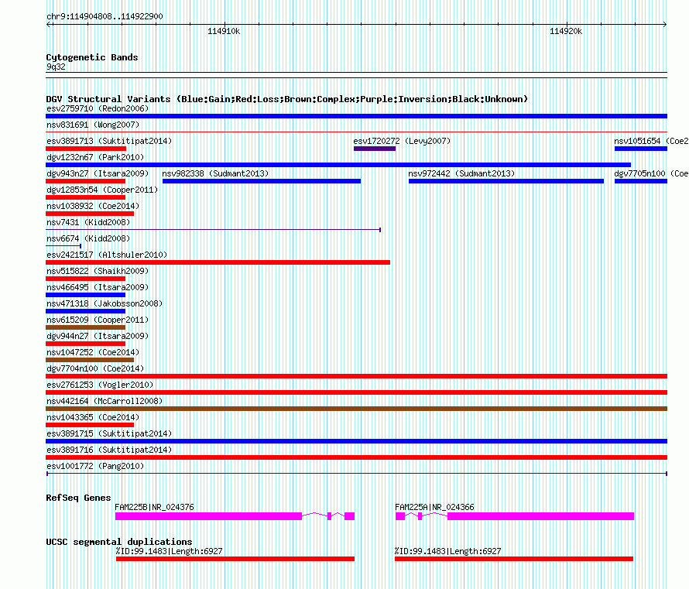The width and height of the screenshot is (689, 589).
Task: Select the FAM225B|NR_024376 gene label
Action: coord(154,507)
